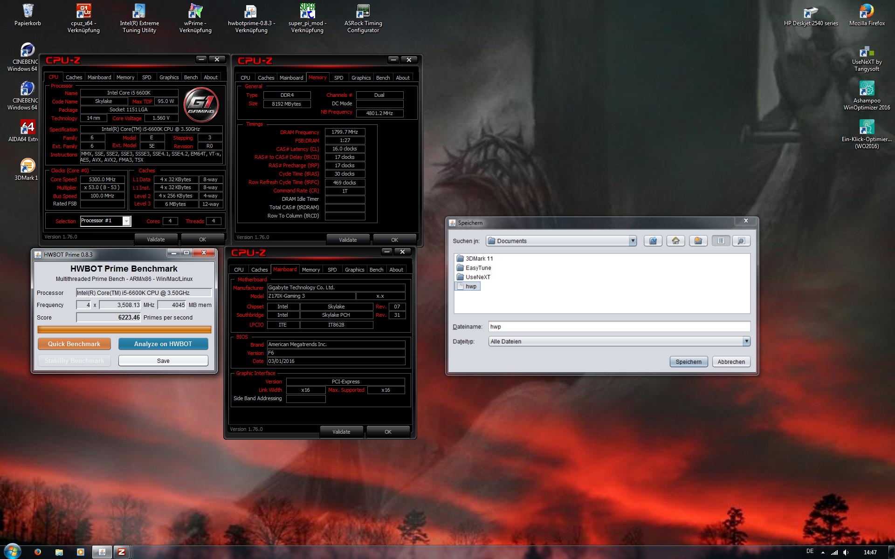Click Abbrechen to cancel save dialog

[731, 361]
